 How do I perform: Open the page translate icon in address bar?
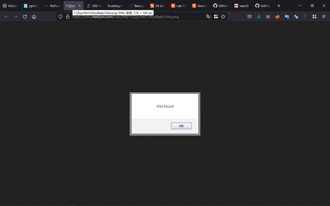[x=208, y=16]
